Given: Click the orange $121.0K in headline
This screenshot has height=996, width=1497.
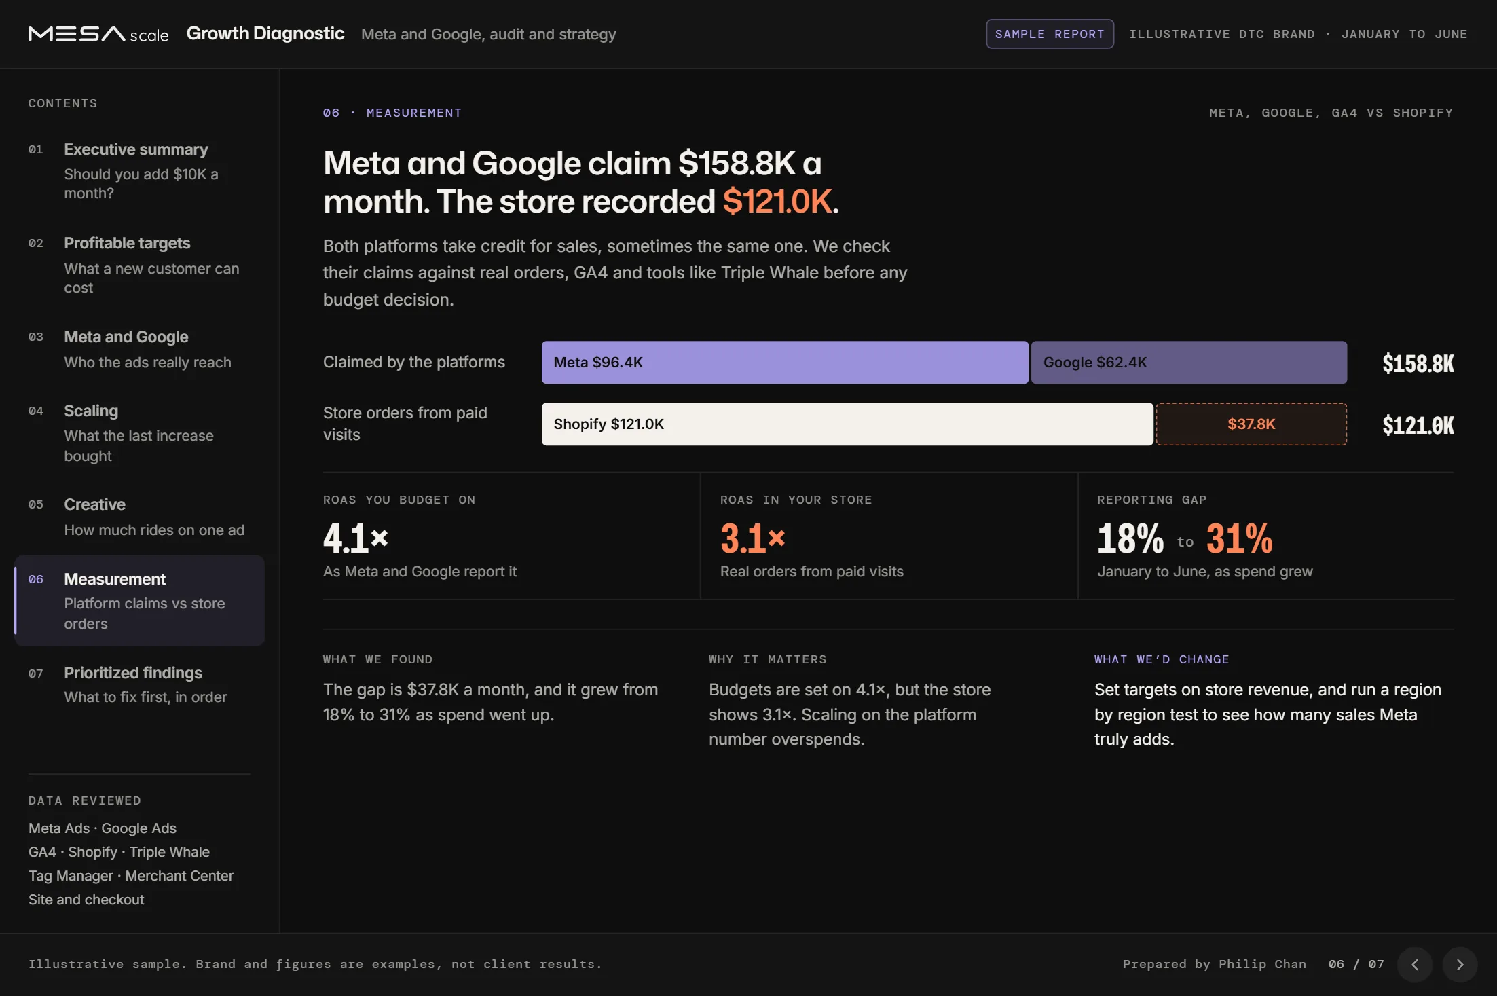Looking at the screenshot, I should point(777,202).
